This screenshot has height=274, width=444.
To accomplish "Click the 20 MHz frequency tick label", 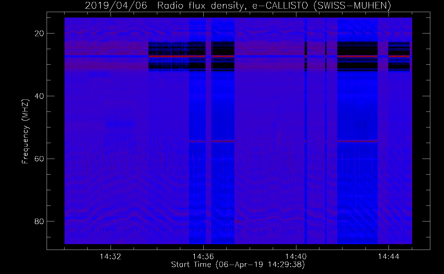I will 39,33.
